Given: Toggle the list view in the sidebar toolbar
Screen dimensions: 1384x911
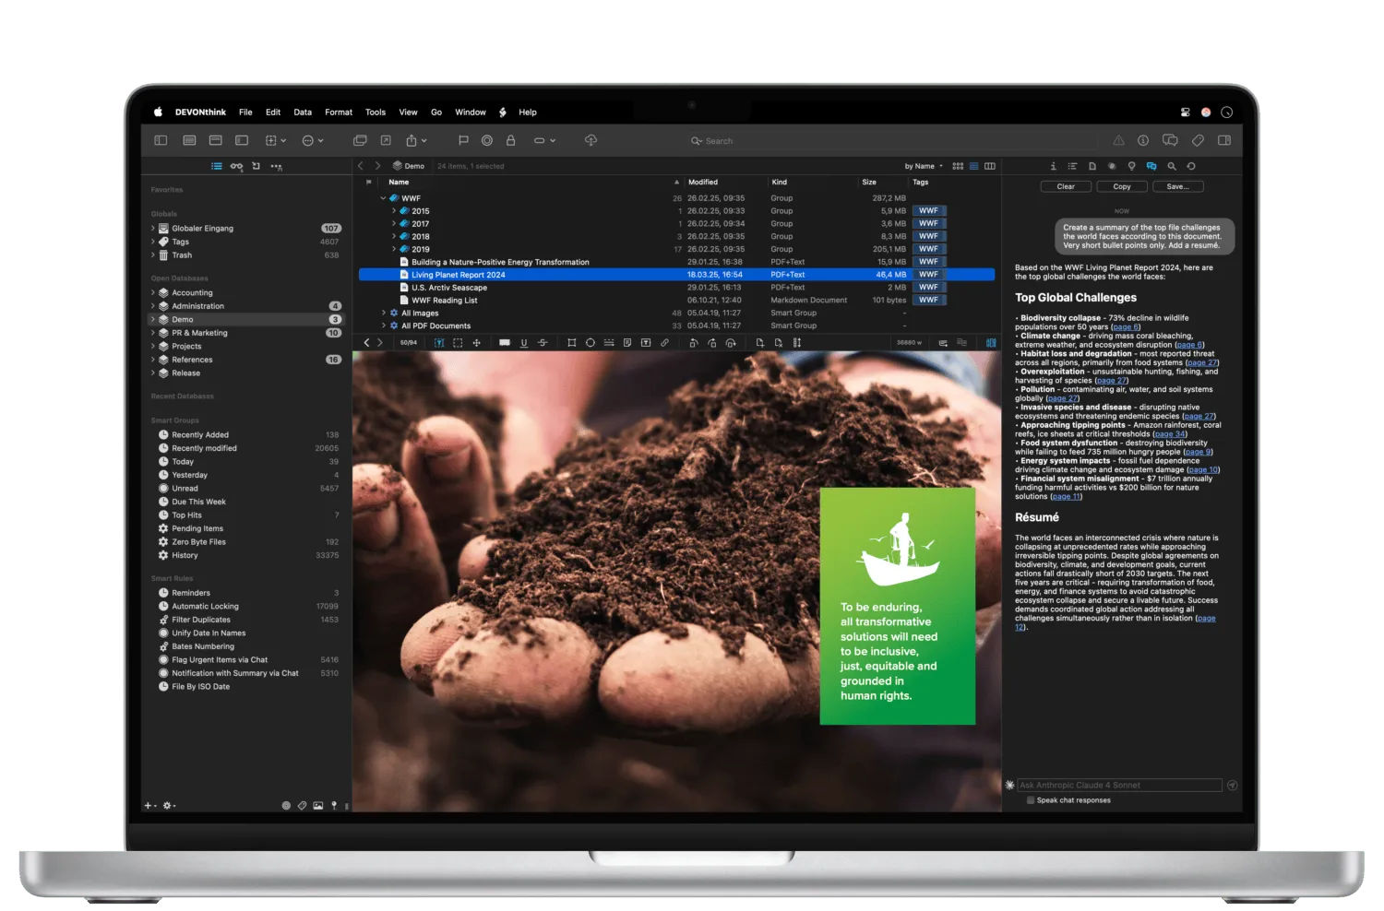Looking at the screenshot, I should 216,166.
